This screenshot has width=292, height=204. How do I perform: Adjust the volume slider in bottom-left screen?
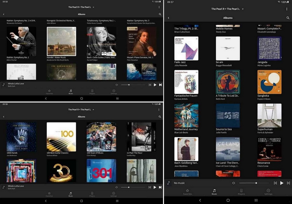[x=133, y=187]
